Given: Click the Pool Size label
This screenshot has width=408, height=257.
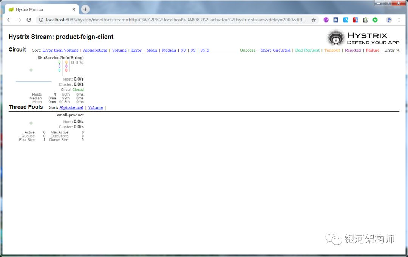Looking at the screenshot, I should coord(27,140).
